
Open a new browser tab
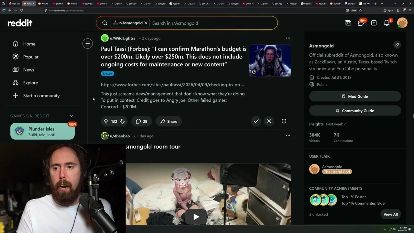point(376,4)
